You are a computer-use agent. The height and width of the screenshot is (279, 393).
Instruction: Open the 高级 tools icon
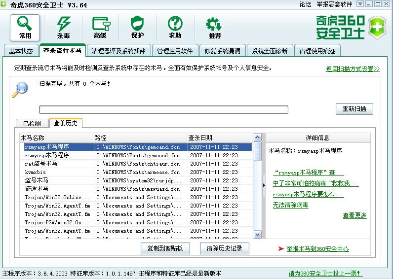pos(101,28)
